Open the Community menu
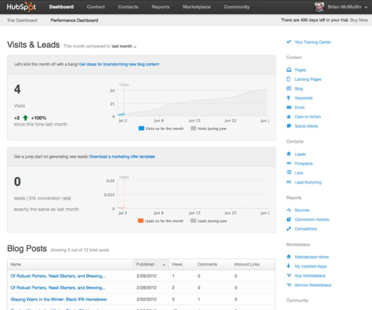The image size is (372, 310). 237,7
